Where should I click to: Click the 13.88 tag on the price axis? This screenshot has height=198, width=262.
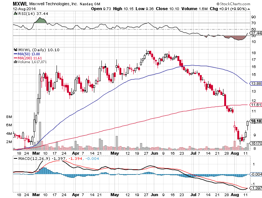pyautogui.click(x=256, y=83)
